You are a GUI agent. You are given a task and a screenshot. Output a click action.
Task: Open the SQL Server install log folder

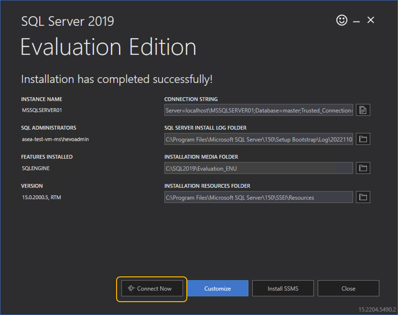(363, 139)
